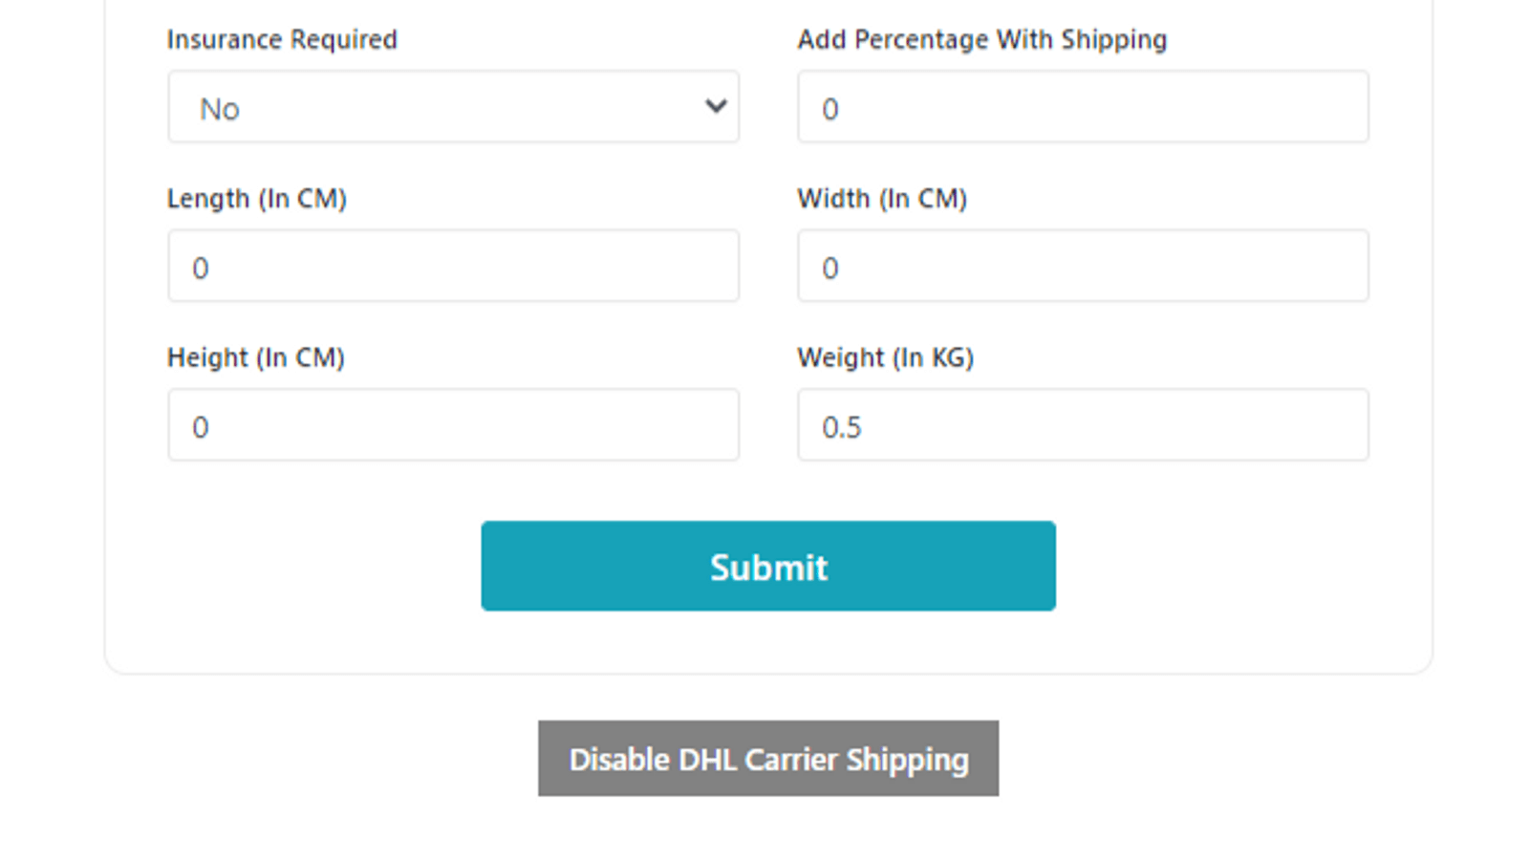Click the Length (In CM) label text
The height and width of the screenshot is (860, 1529).
pyautogui.click(x=257, y=199)
